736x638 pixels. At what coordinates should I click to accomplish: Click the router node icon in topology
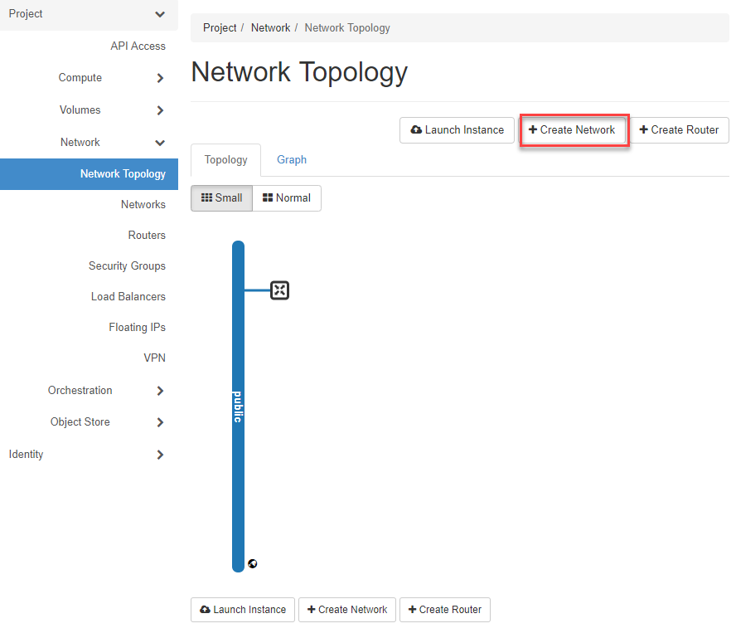tap(279, 290)
